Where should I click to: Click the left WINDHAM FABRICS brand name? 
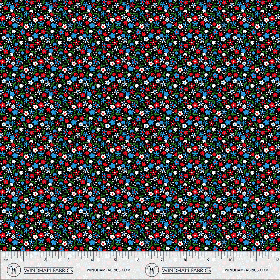point(49,270)
